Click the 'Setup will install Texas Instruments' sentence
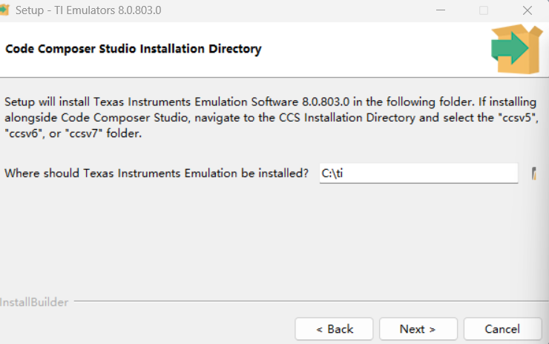Viewport: 549px width, 344px height. pos(99,102)
